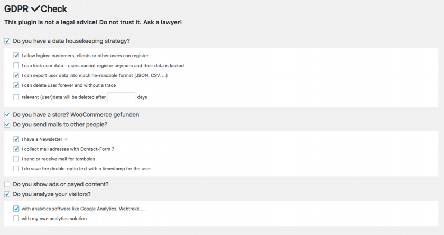Select 'with my own analytics solution' checkbox
The image size is (444, 235).
pos(16,219)
